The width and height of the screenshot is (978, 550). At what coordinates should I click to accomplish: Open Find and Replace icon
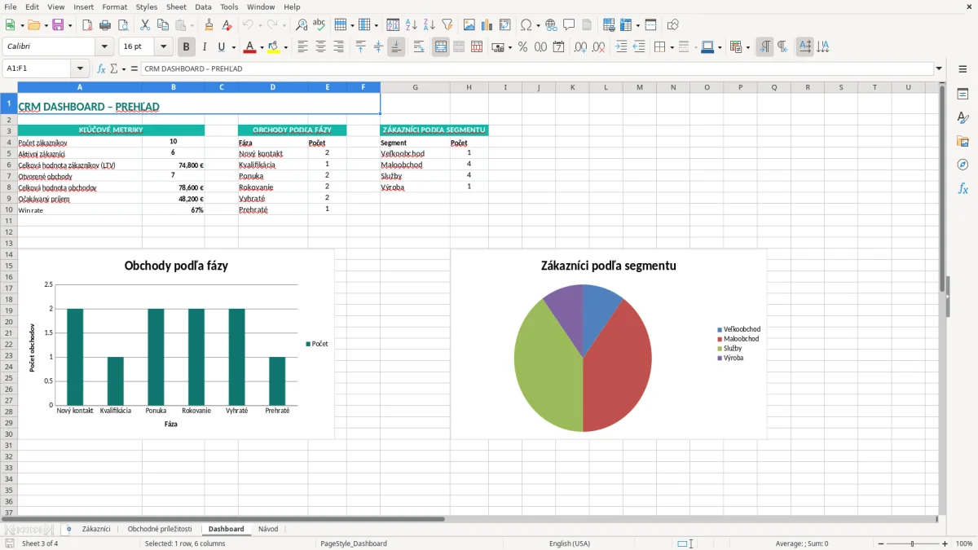[302, 25]
